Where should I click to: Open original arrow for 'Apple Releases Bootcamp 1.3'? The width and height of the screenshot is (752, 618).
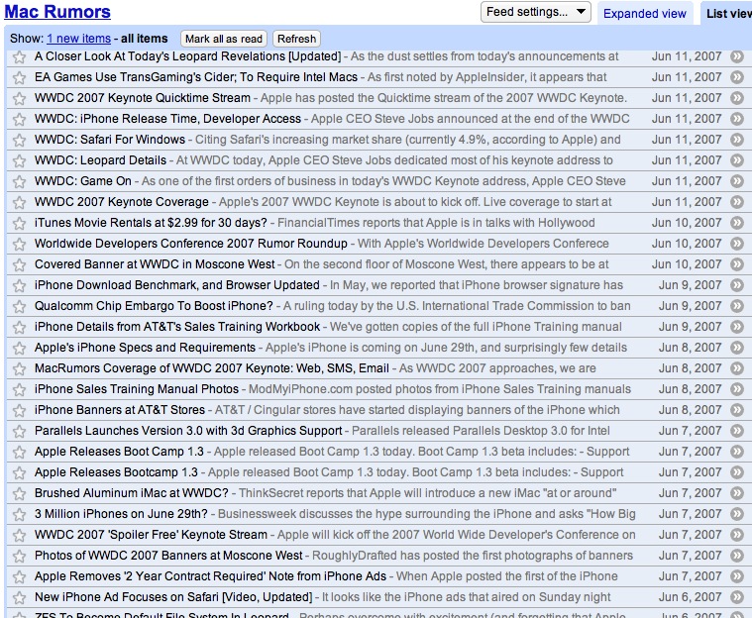tap(737, 472)
